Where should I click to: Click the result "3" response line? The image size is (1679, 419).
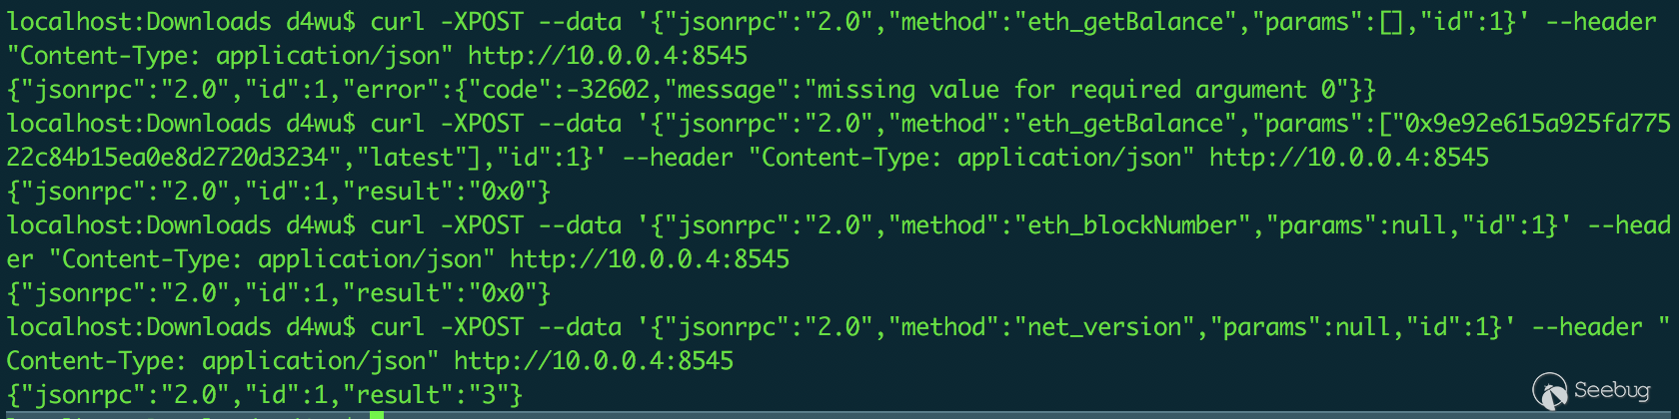(x=265, y=395)
